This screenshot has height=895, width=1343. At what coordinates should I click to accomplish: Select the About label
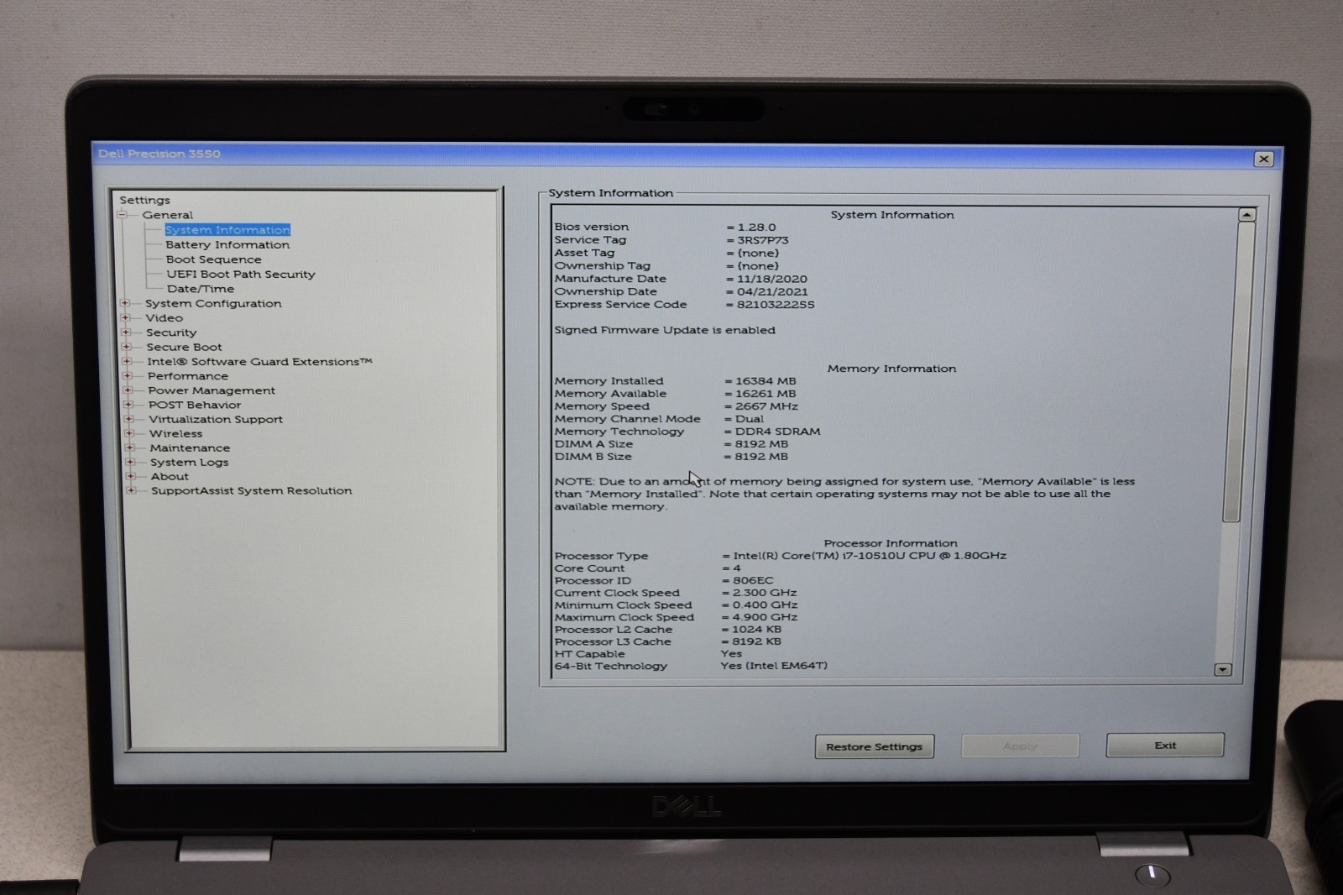(170, 476)
